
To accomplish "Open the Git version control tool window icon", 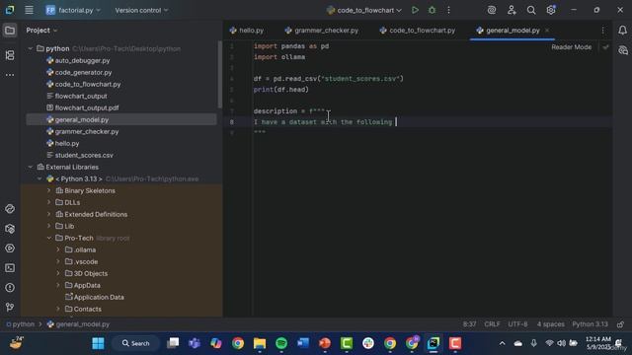I will (x=10, y=307).
